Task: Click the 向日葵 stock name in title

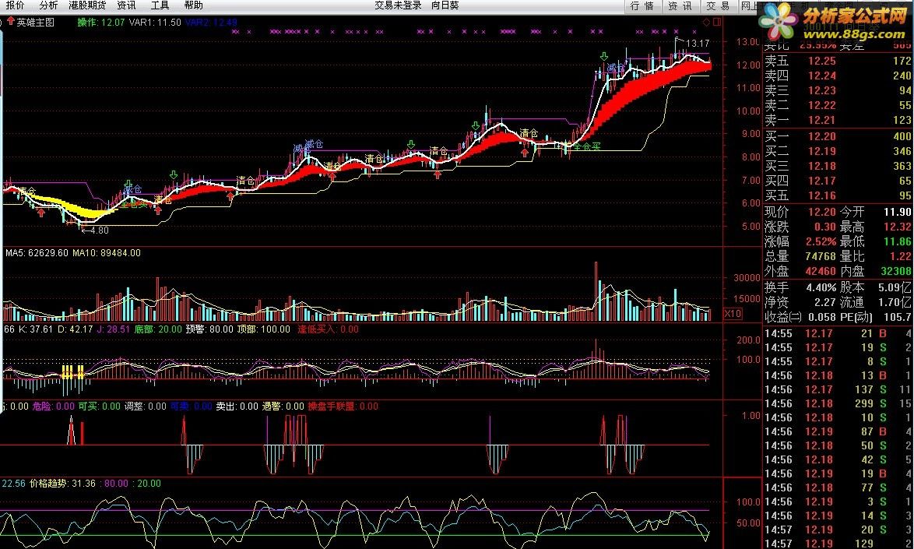Action: (x=445, y=5)
